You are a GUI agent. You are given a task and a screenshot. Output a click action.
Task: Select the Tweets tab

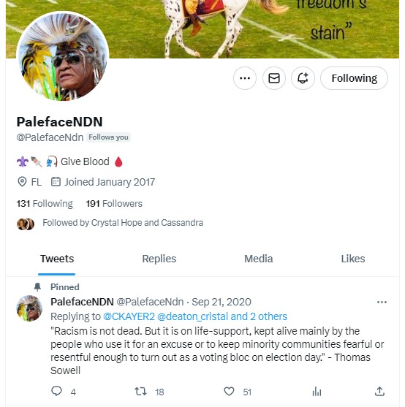click(57, 259)
